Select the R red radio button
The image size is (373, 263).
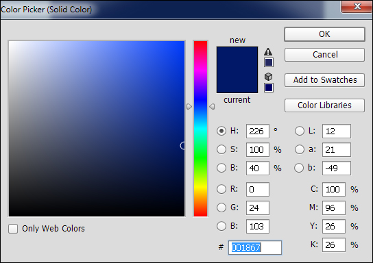(x=221, y=189)
